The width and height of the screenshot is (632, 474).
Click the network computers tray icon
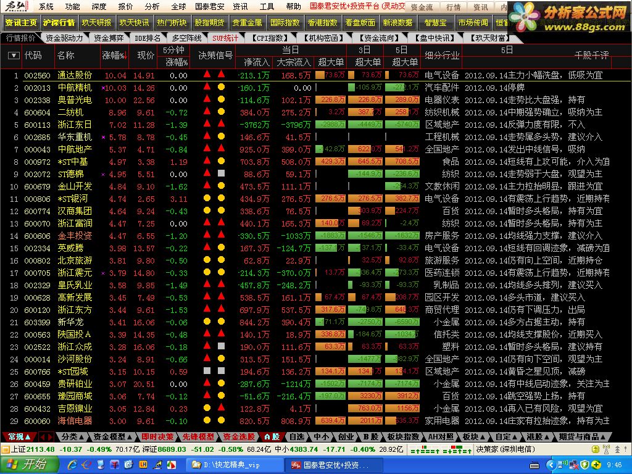(573, 465)
